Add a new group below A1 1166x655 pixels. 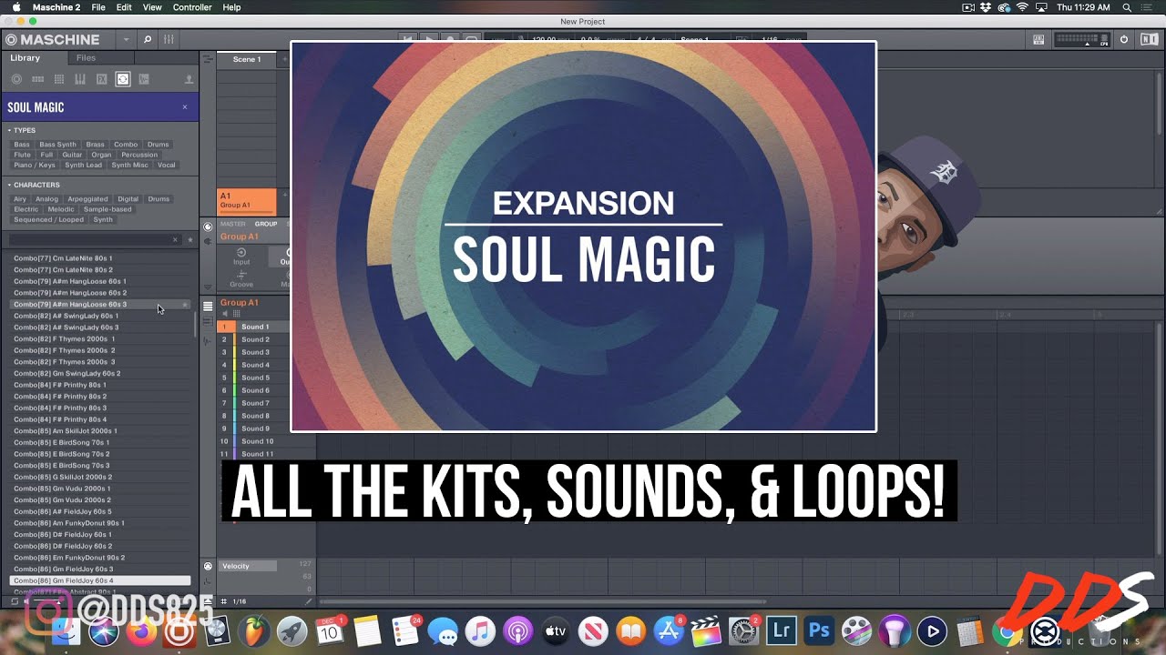point(284,195)
